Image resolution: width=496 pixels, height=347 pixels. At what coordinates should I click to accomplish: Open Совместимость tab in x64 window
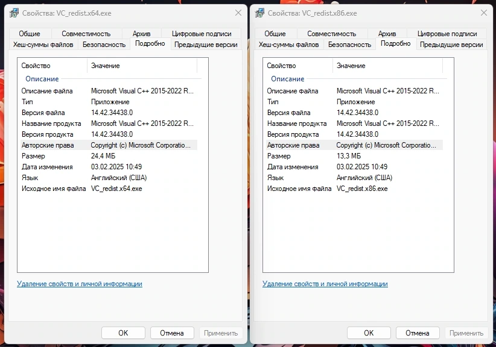point(86,34)
